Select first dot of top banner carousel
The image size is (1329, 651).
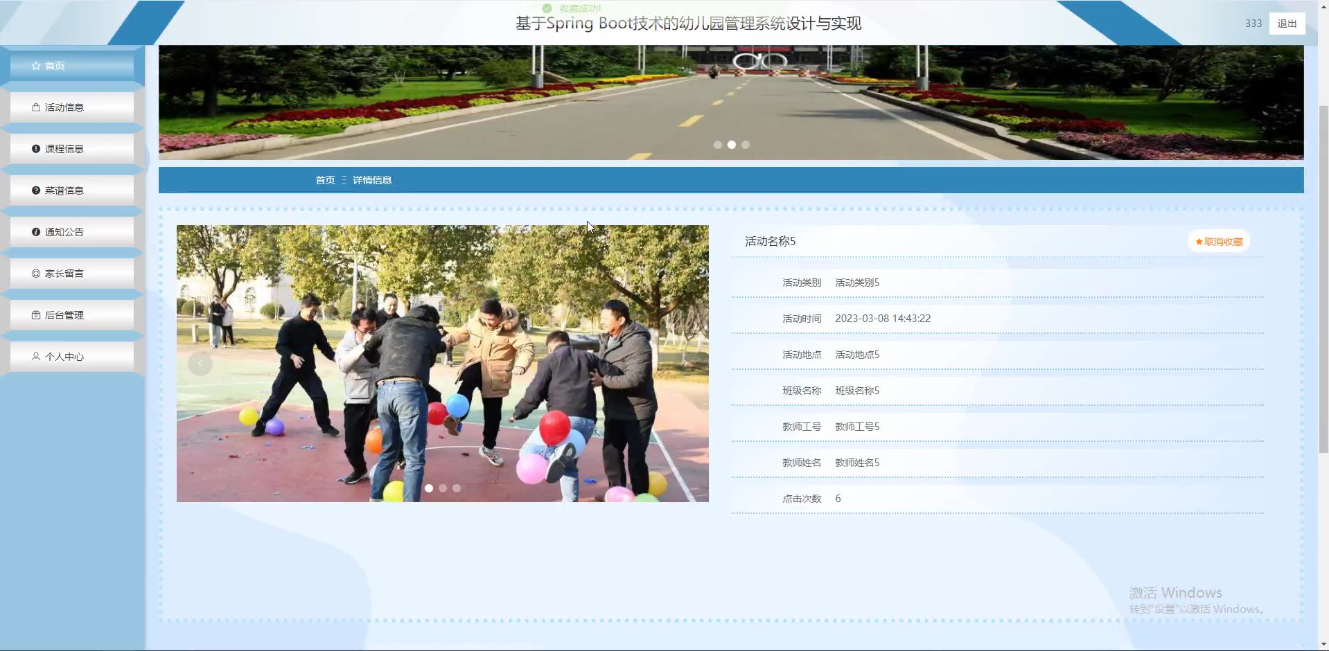(x=718, y=145)
